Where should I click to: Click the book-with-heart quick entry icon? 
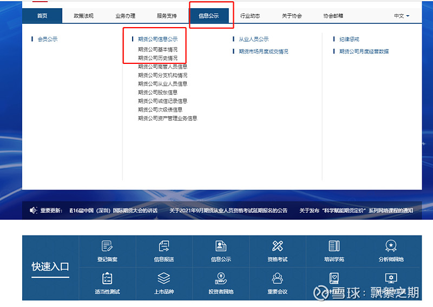pyautogui.click(x=334, y=278)
